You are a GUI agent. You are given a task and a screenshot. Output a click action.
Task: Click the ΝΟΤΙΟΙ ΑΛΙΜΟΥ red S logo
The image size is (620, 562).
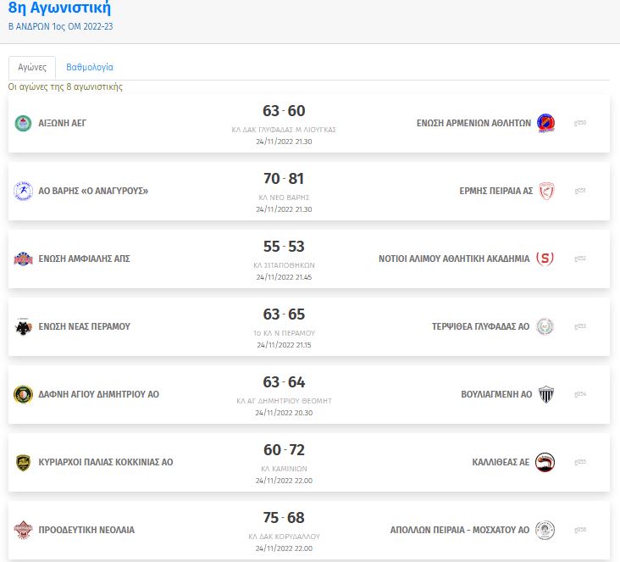546,259
